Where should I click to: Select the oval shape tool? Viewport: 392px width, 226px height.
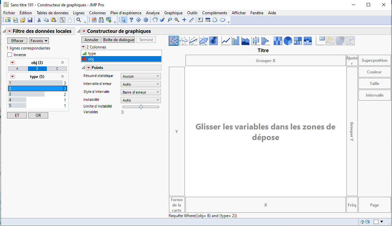coord(222,20)
